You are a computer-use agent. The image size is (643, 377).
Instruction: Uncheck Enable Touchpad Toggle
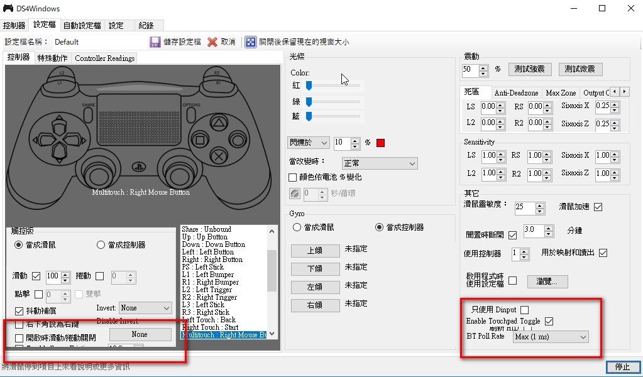click(549, 321)
